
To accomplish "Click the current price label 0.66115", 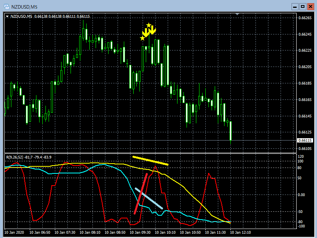I will click(x=305, y=140).
